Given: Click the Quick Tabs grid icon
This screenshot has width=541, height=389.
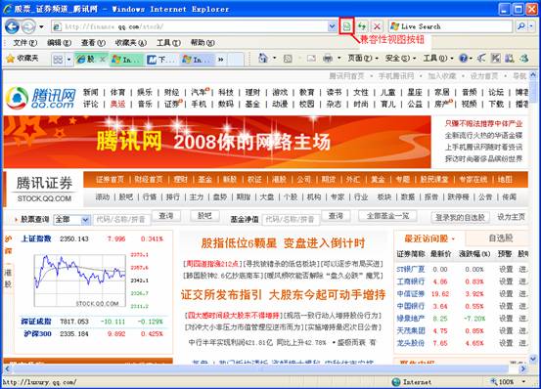Looking at the screenshot, I should point(58,60).
